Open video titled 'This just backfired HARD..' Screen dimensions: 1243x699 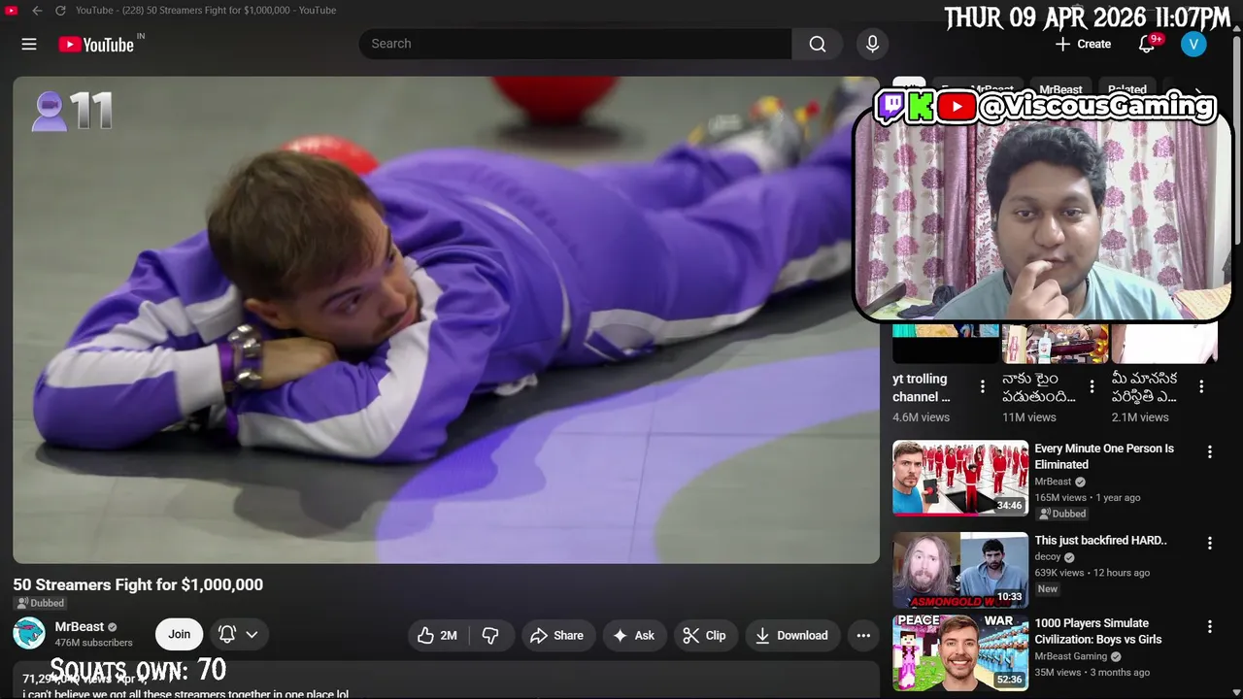pos(1100,541)
